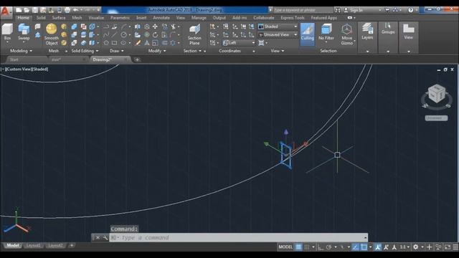Image resolution: width=459 pixels, height=258 pixels.
Task: Click the Workspace Switching gear icon
Action: click(x=415, y=247)
